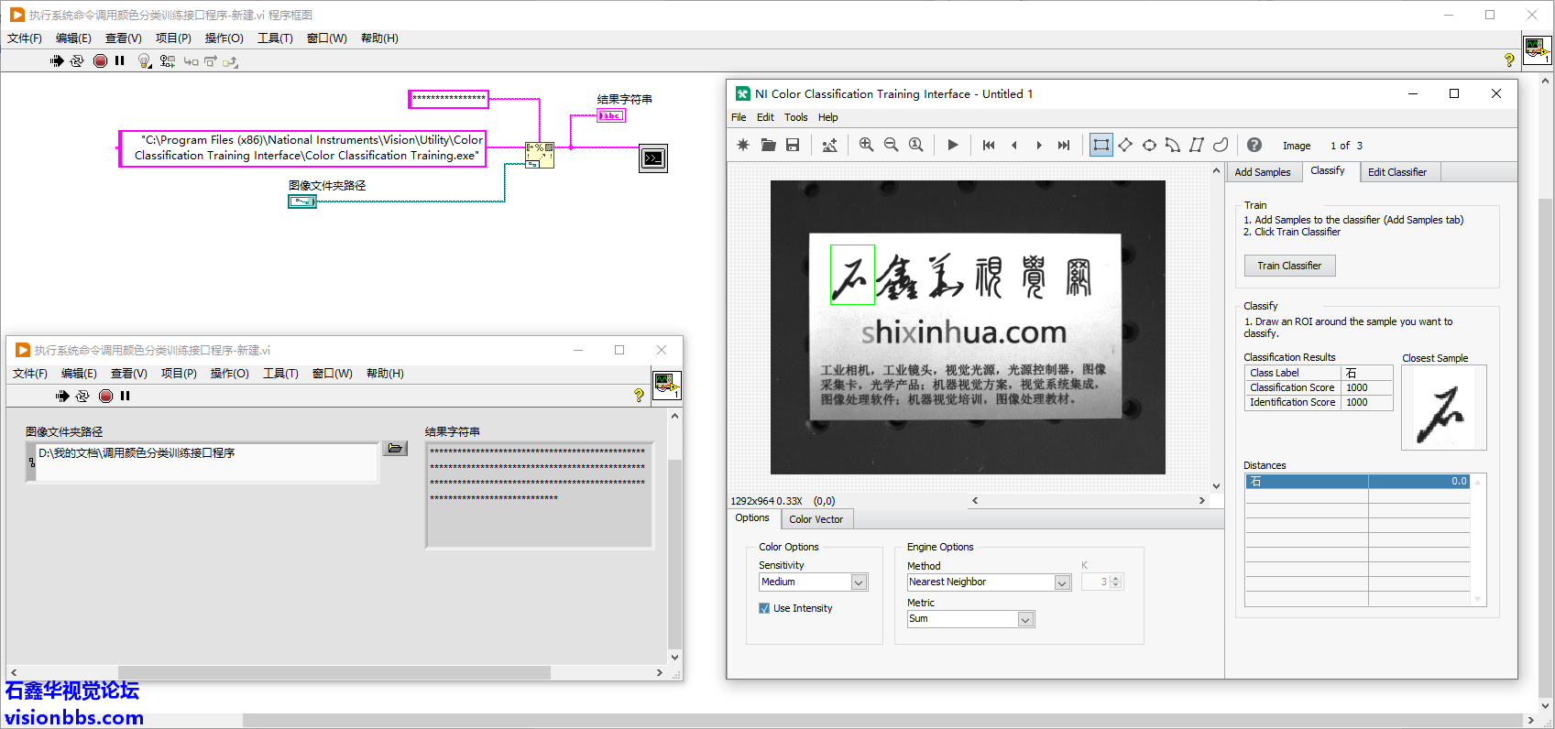Toggle the Use Intensity checkbox
Viewport: 1555px width, 729px height.
click(764, 608)
